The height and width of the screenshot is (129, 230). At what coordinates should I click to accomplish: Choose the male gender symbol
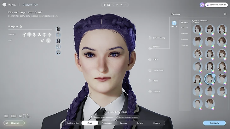(x=43, y=40)
